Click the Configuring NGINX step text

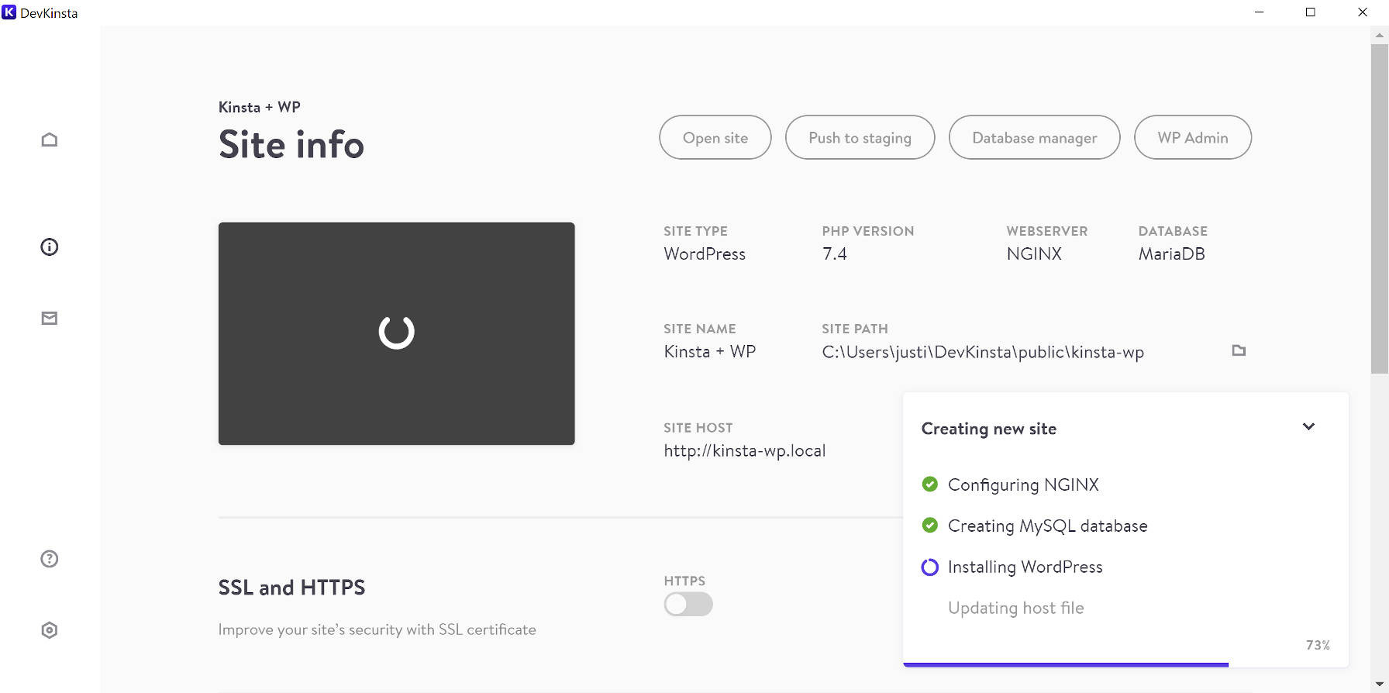[1023, 485]
